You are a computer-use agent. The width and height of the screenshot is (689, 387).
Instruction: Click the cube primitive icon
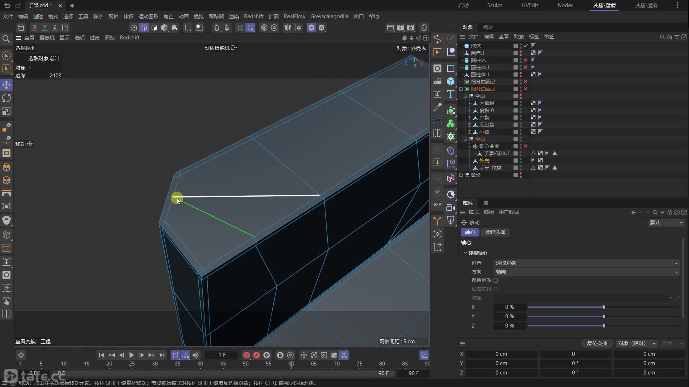[451, 81]
